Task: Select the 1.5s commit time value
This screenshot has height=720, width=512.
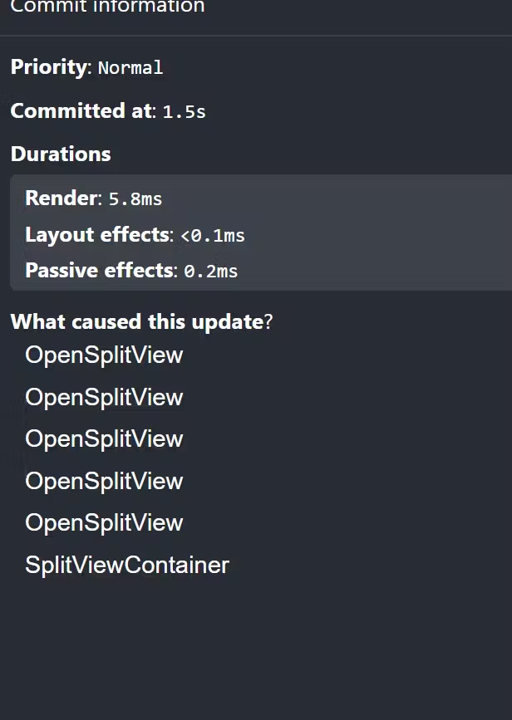Action: tap(184, 112)
